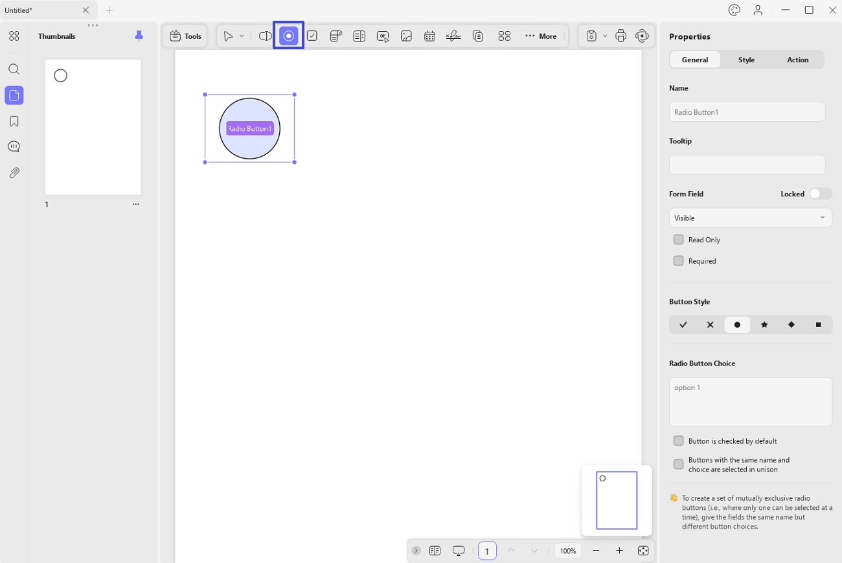842x563 pixels.
Task: Add a Date field from the toolbar
Action: click(429, 36)
